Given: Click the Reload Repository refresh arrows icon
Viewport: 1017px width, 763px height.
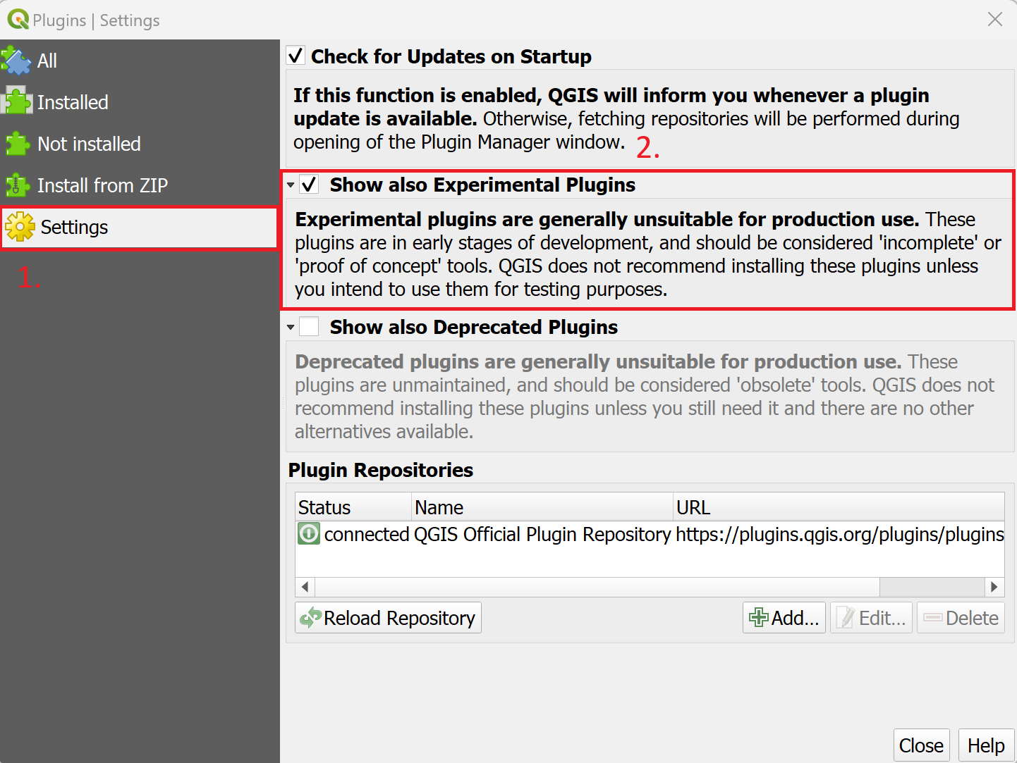Looking at the screenshot, I should [x=310, y=618].
